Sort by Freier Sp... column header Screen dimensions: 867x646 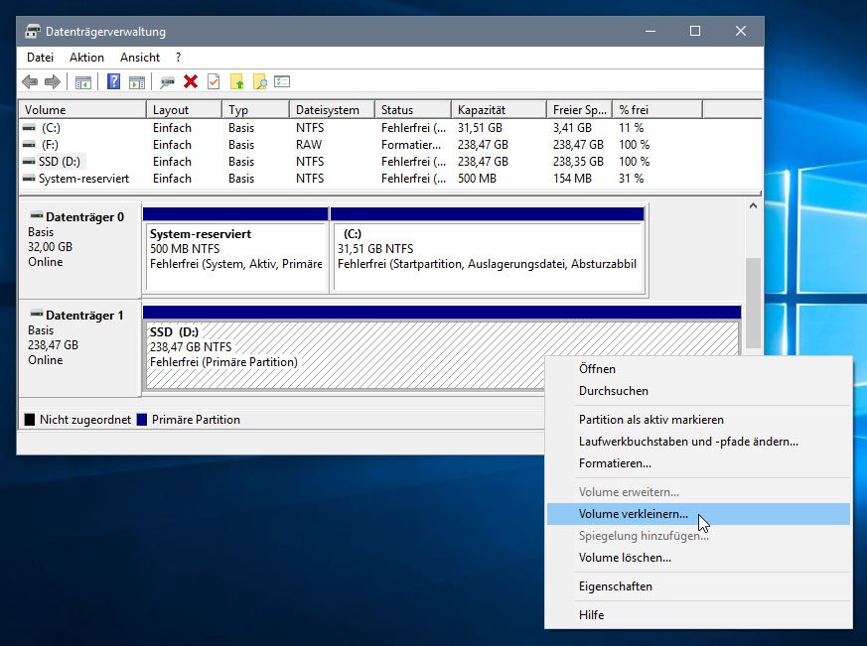point(579,110)
